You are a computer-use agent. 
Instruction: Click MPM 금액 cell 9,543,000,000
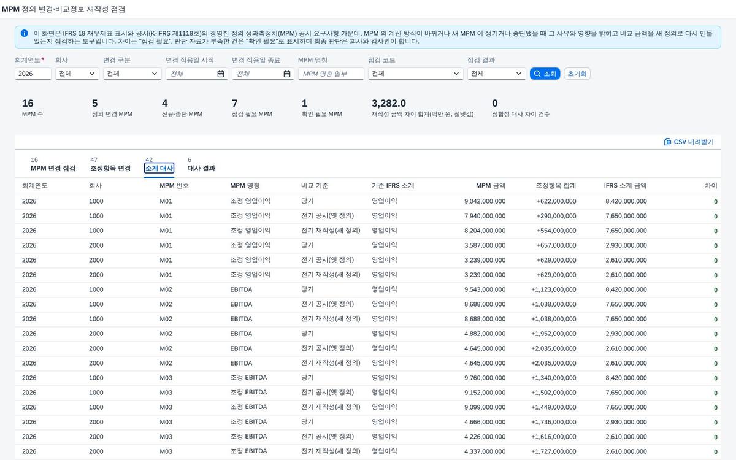tap(485, 289)
